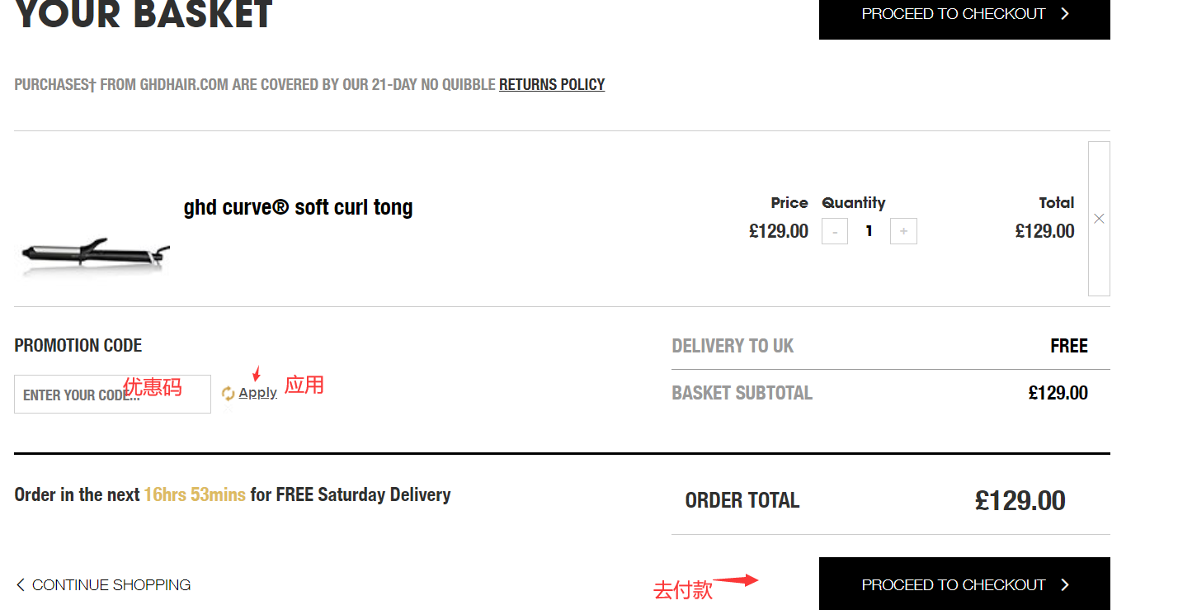Decrease quantity with the minus button
The height and width of the screenshot is (610, 1178).
click(835, 232)
